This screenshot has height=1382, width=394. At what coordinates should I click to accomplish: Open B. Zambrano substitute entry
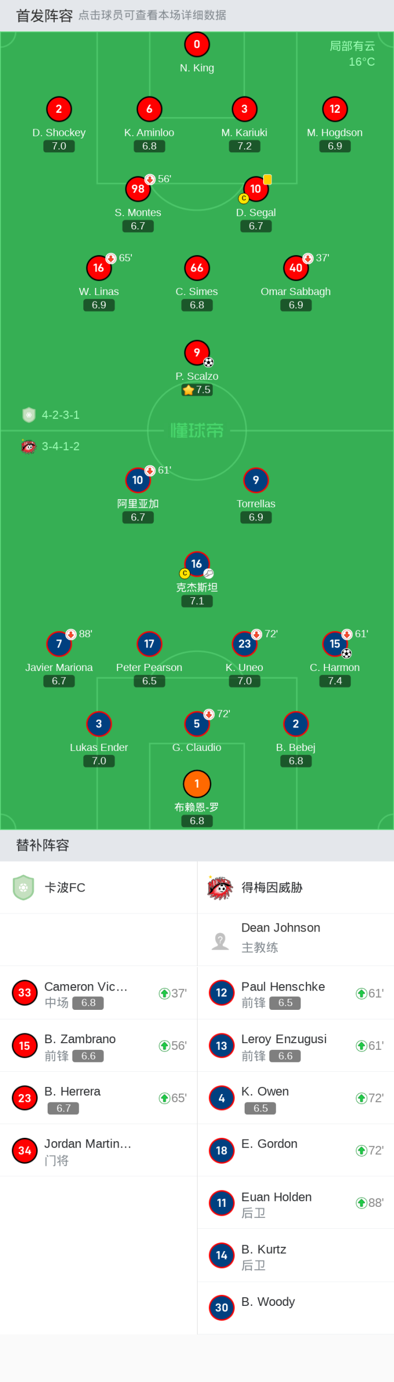[x=99, y=1045]
